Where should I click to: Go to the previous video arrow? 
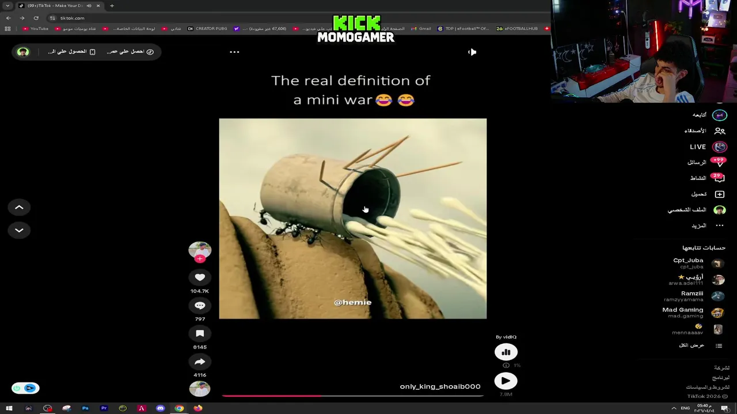[19, 207]
